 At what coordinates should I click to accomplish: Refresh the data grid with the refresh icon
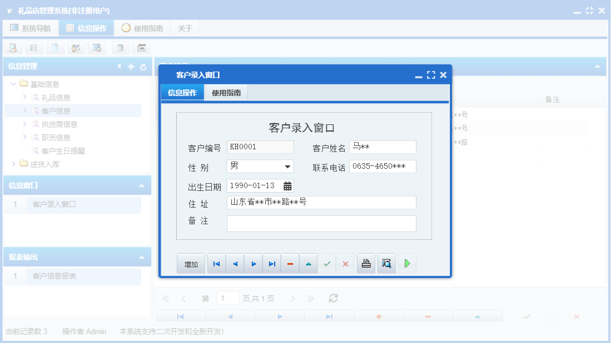pos(333,298)
